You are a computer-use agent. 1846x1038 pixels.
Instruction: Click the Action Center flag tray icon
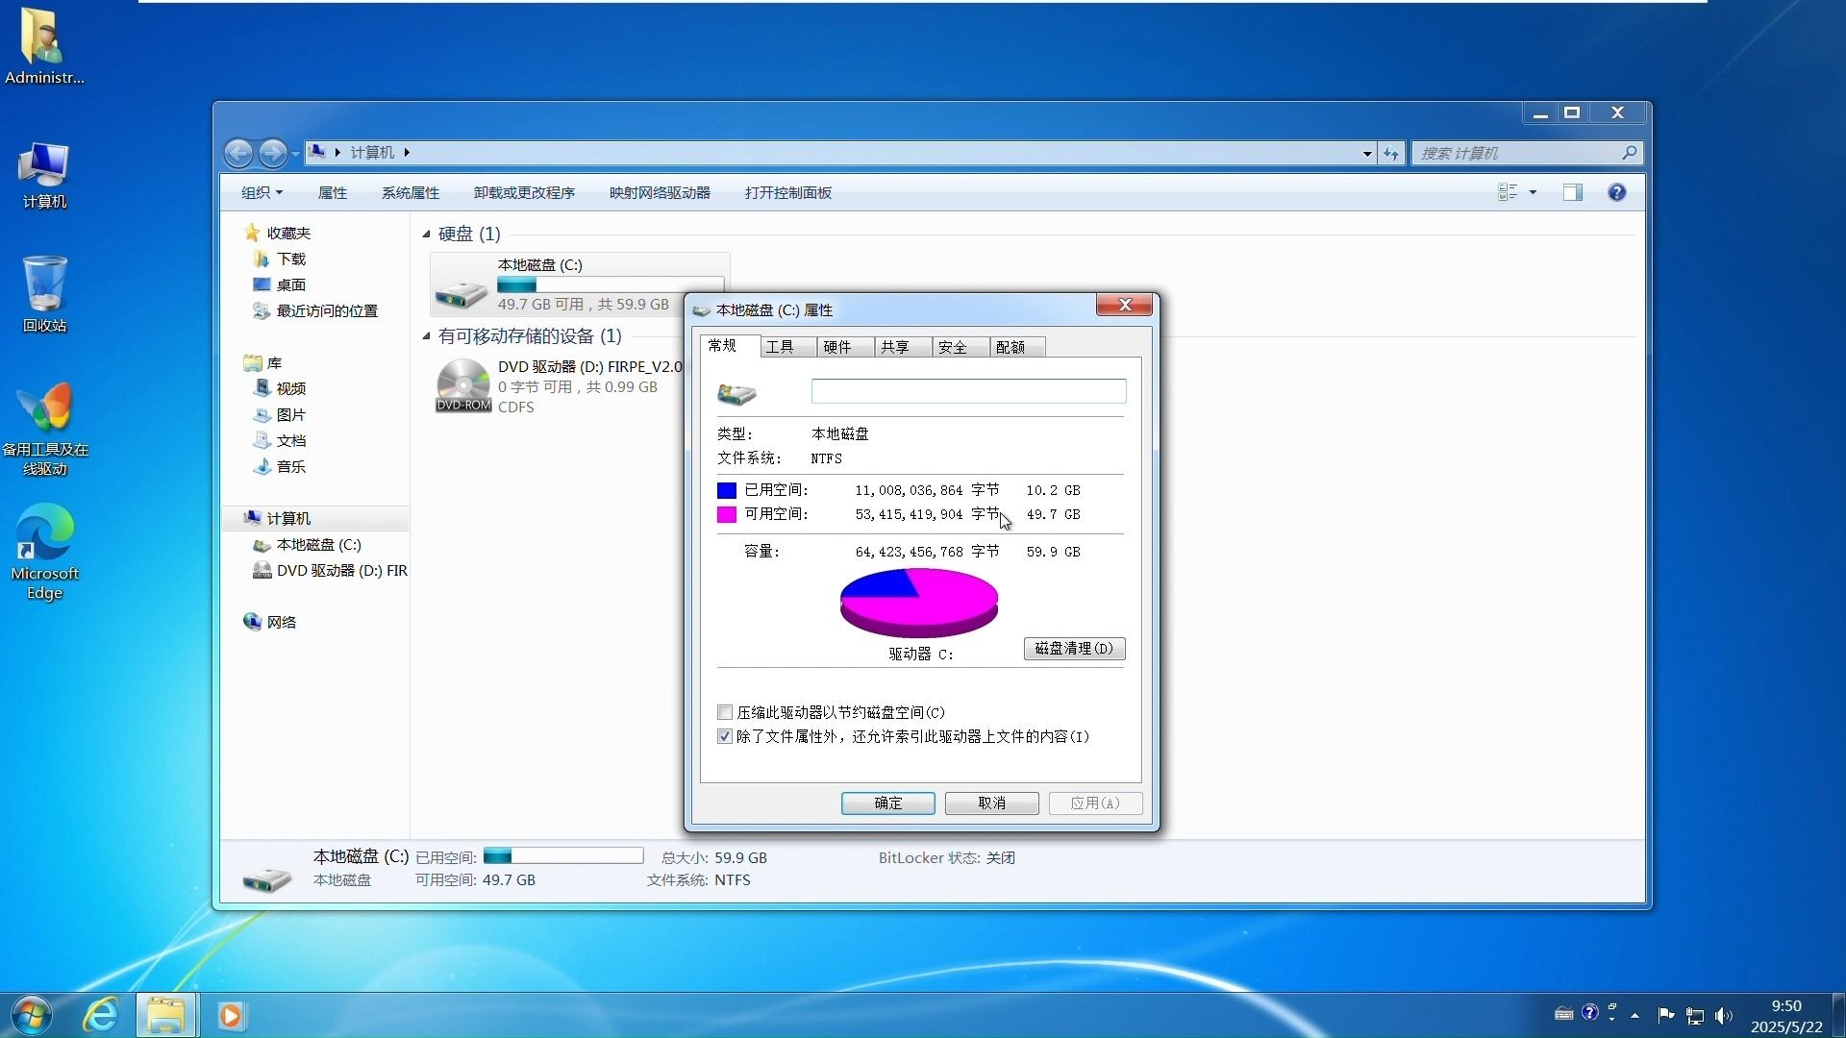[1666, 1015]
